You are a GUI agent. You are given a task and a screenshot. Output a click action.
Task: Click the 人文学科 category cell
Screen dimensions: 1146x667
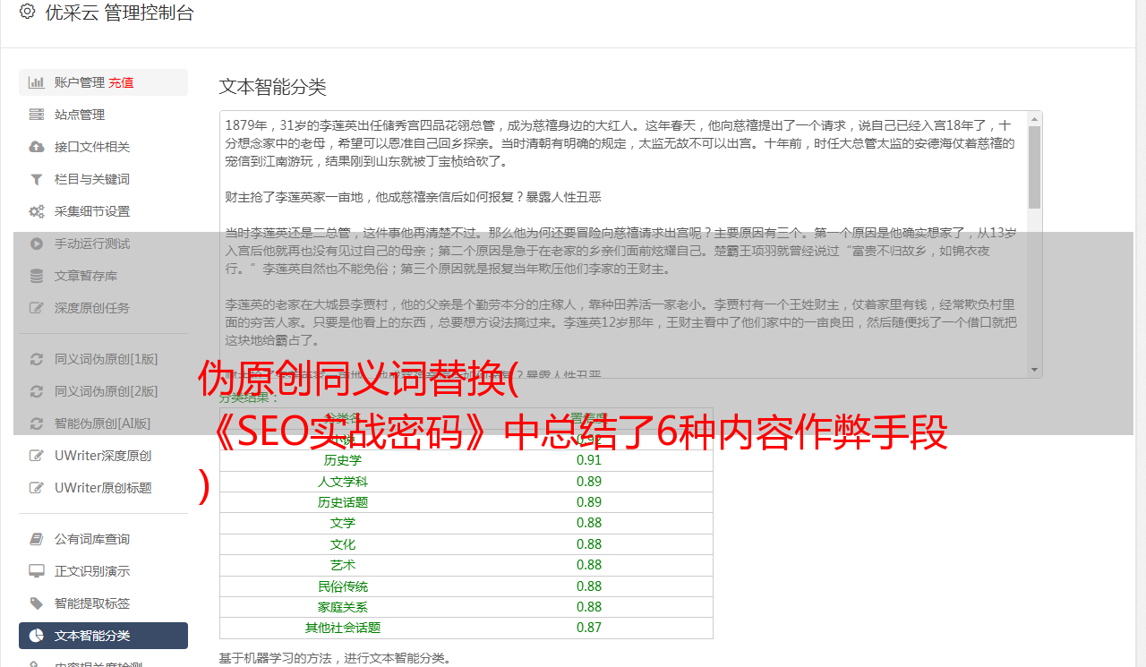point(343,482)
